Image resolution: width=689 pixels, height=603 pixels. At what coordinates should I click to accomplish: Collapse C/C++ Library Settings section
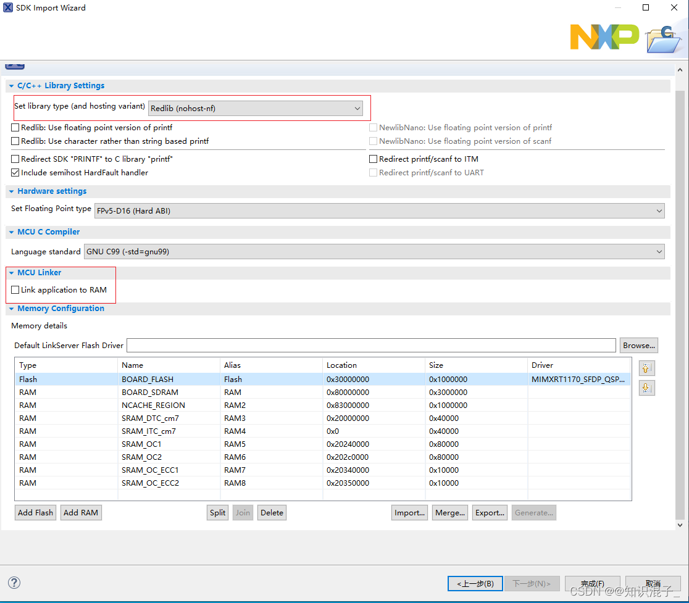pos(12,86)
